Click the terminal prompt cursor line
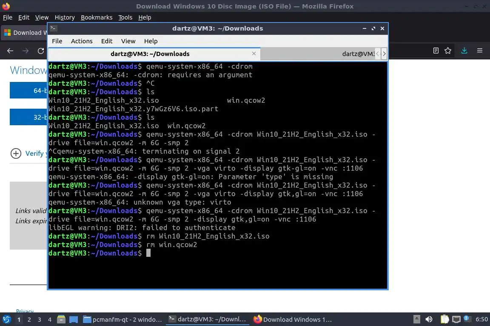 coord(100,253)
